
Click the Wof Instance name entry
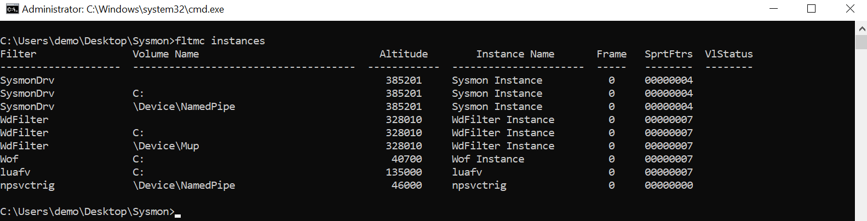coord(488,159)
